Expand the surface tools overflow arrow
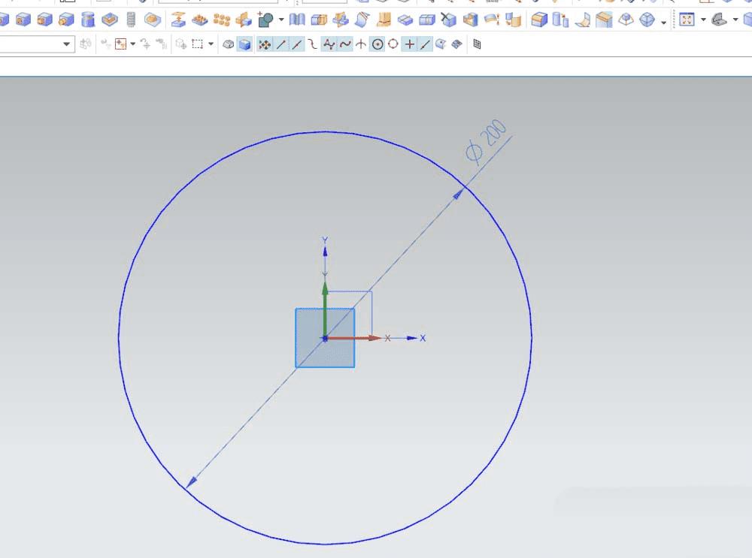Viewport: 752px width, 558px height. (x=664, y=22)
